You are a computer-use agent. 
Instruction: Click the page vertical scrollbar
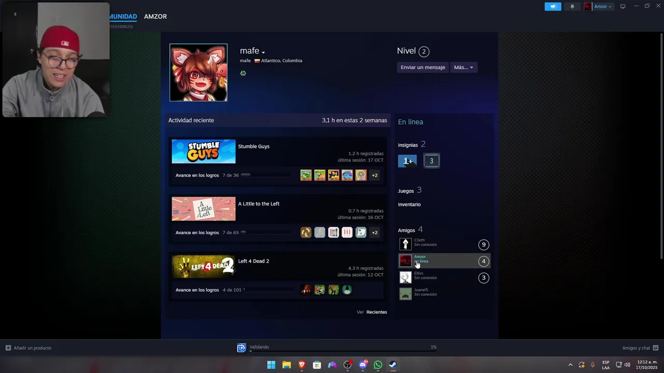point(661,145)
